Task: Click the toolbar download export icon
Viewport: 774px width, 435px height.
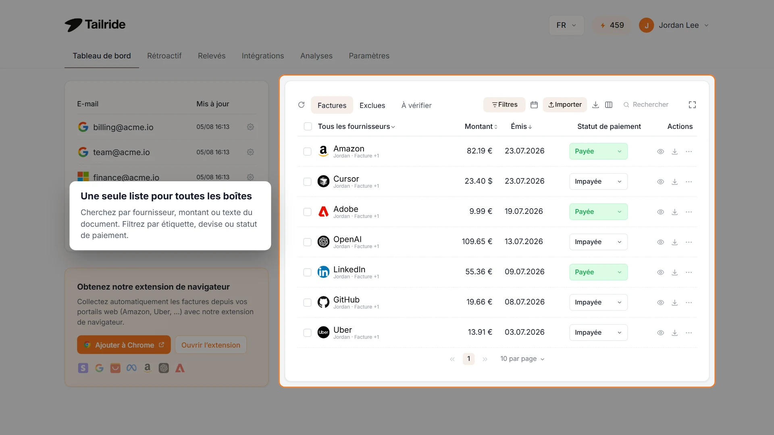Action: 595,105
